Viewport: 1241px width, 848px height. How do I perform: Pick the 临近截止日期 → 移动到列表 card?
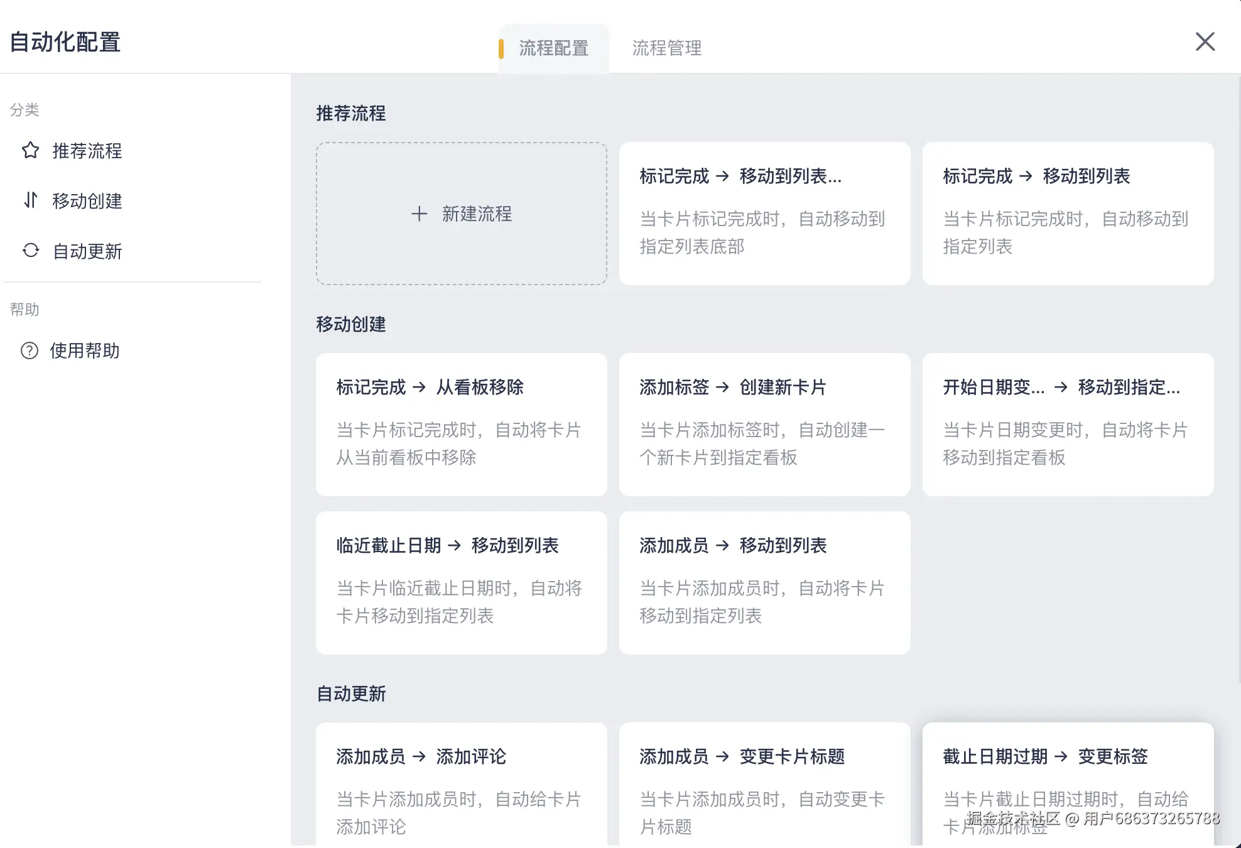click(x=461, y=582)
